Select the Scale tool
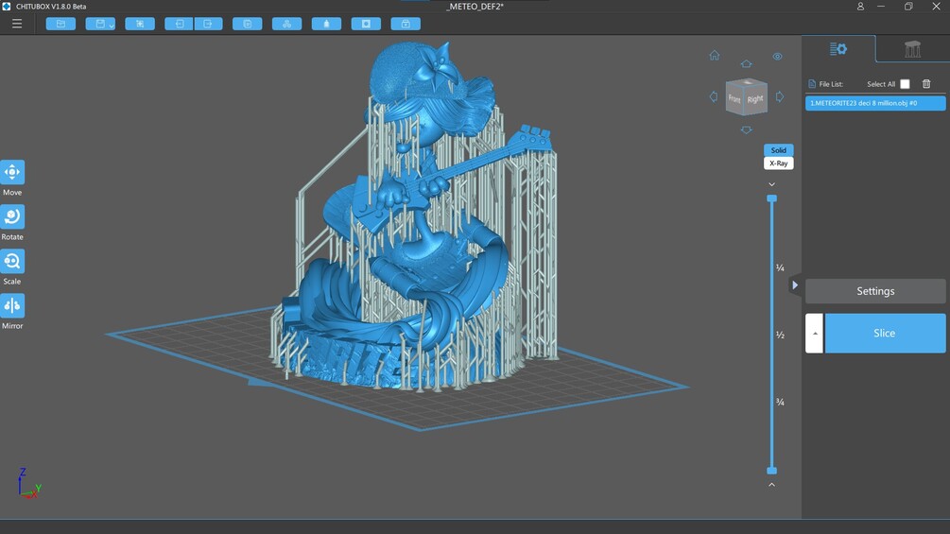Screen dimensions: 950x534 [x=12, y=262]
